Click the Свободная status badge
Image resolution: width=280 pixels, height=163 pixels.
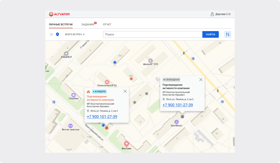pyautogui.click(x=171, y=79)
